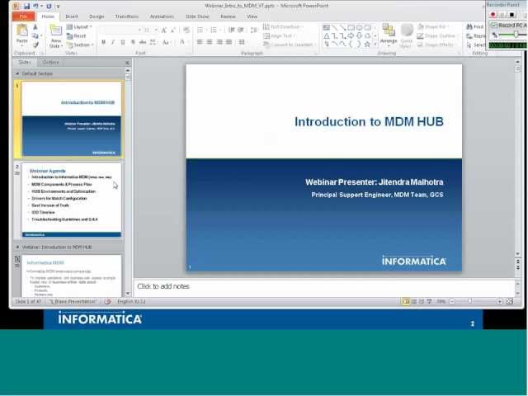The image size is (528, 396).
Task: Toggle Strikethrough formatting
Action: [x=143, y=42]
